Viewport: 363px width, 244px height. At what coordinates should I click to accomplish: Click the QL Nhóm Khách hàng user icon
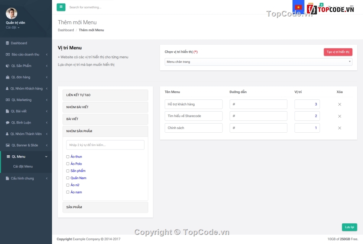(7, 88)
